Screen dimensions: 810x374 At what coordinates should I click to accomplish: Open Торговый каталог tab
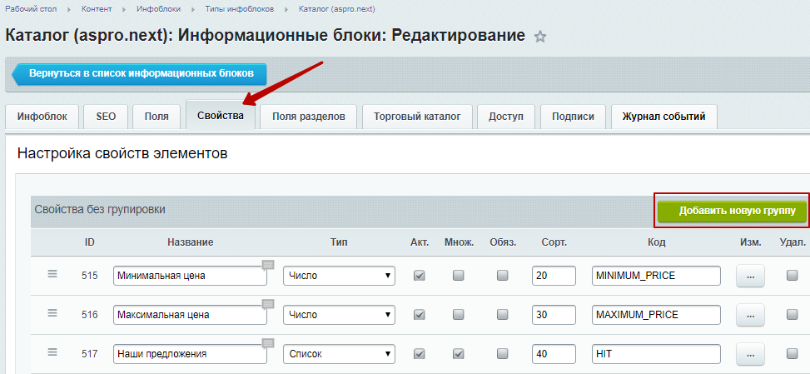click(417, 117)
